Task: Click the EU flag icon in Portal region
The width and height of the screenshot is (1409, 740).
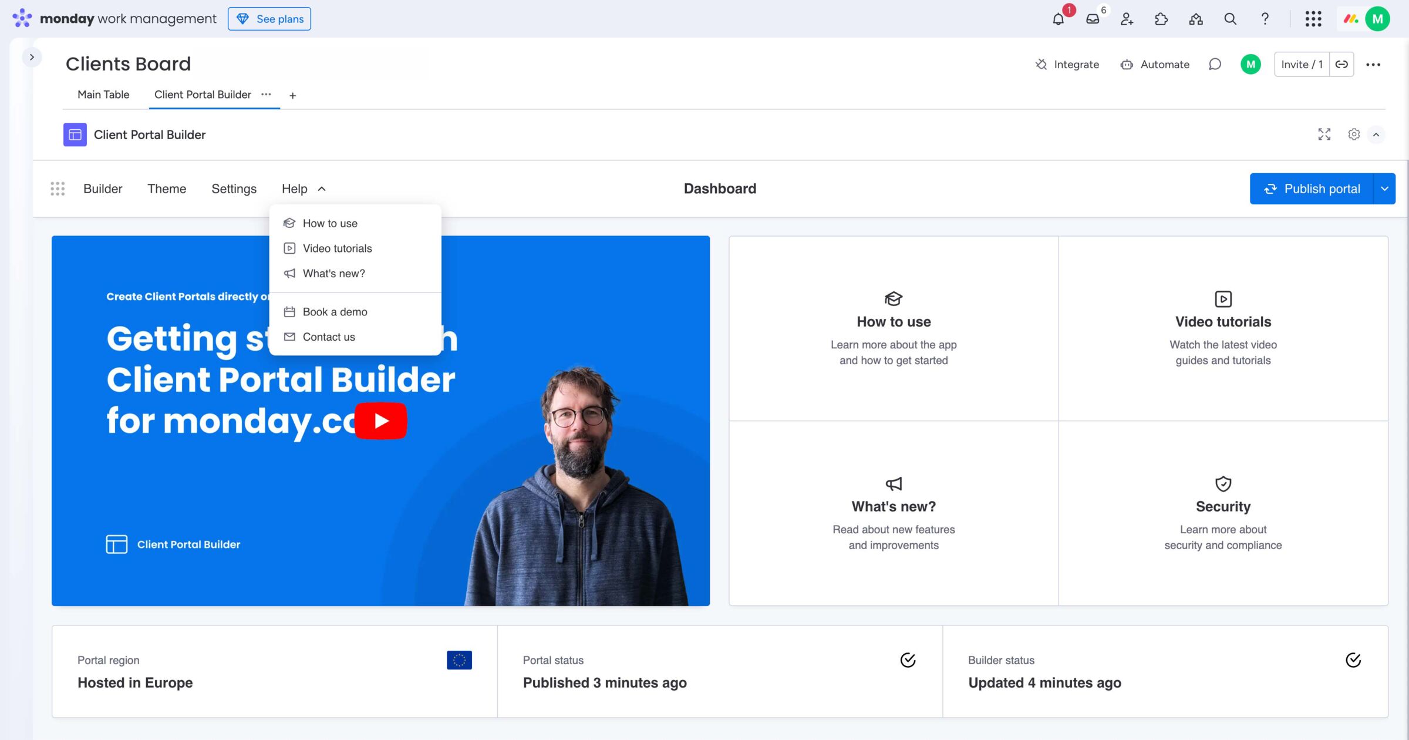Action: [x=459, y=660]
